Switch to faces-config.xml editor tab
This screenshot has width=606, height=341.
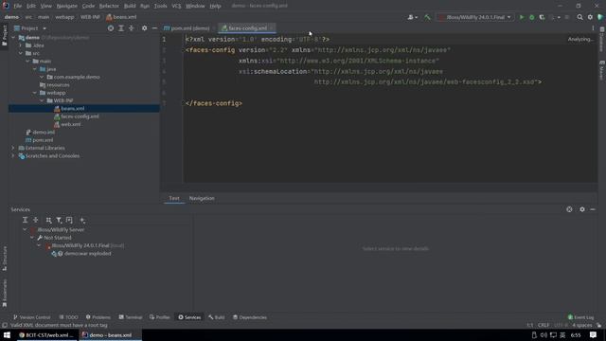pyautogui.click(x=246, y=28)
